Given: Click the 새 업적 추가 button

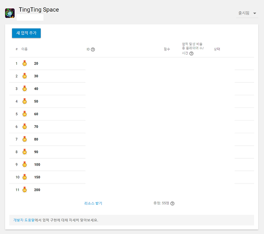Looking at the screenshot, I should [x=26, y=33].
